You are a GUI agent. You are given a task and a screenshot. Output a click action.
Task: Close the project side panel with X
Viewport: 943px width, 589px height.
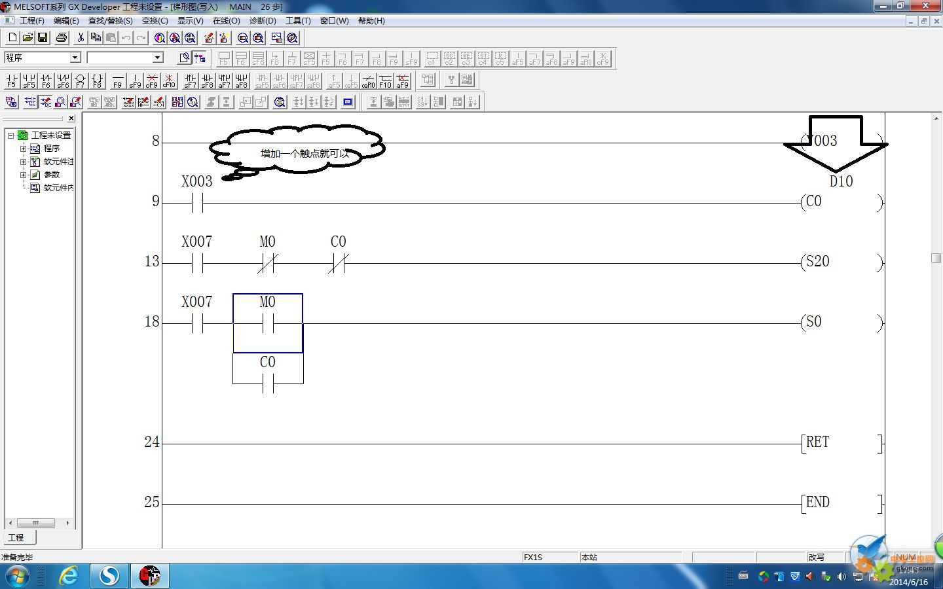71,118
